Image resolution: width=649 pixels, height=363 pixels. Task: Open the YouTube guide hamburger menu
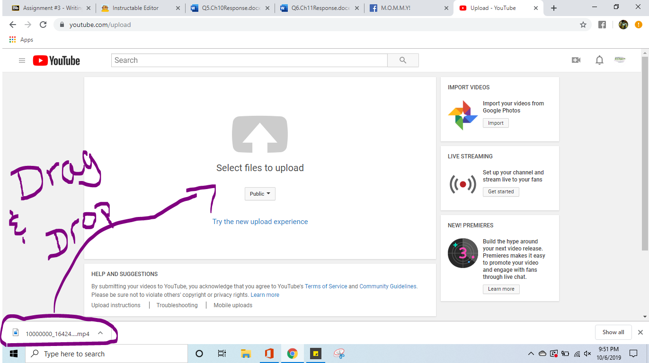[22, 60]
